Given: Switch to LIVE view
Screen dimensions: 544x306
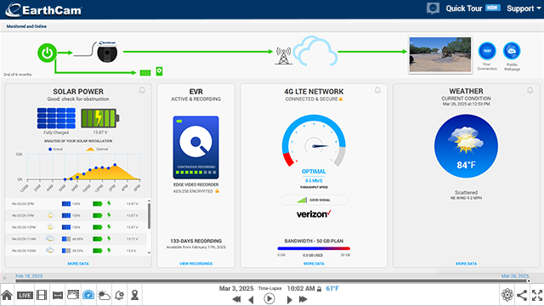Looking at the screenshot, I should click(x=25, y=295).
